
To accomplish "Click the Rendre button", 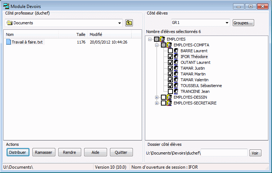I will coord(70,152).
